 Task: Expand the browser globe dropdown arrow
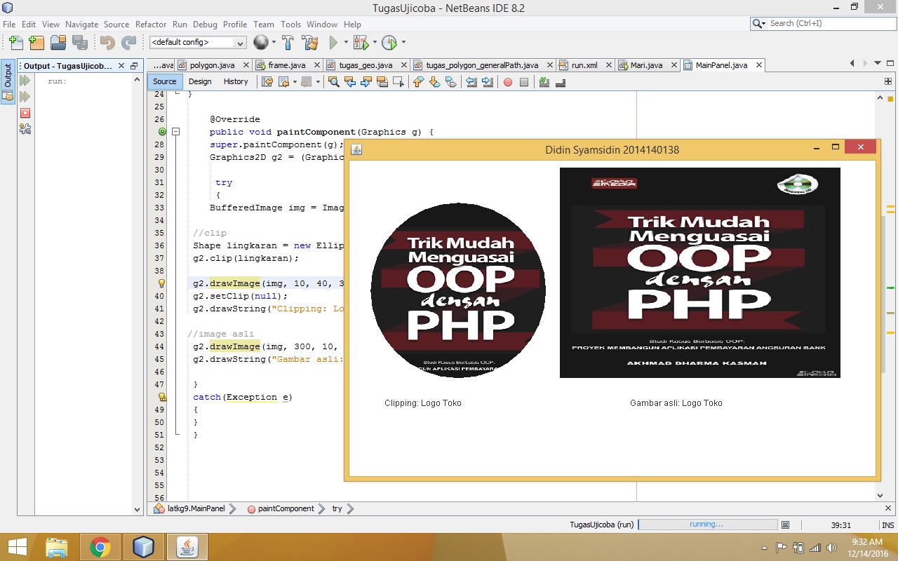274,43
